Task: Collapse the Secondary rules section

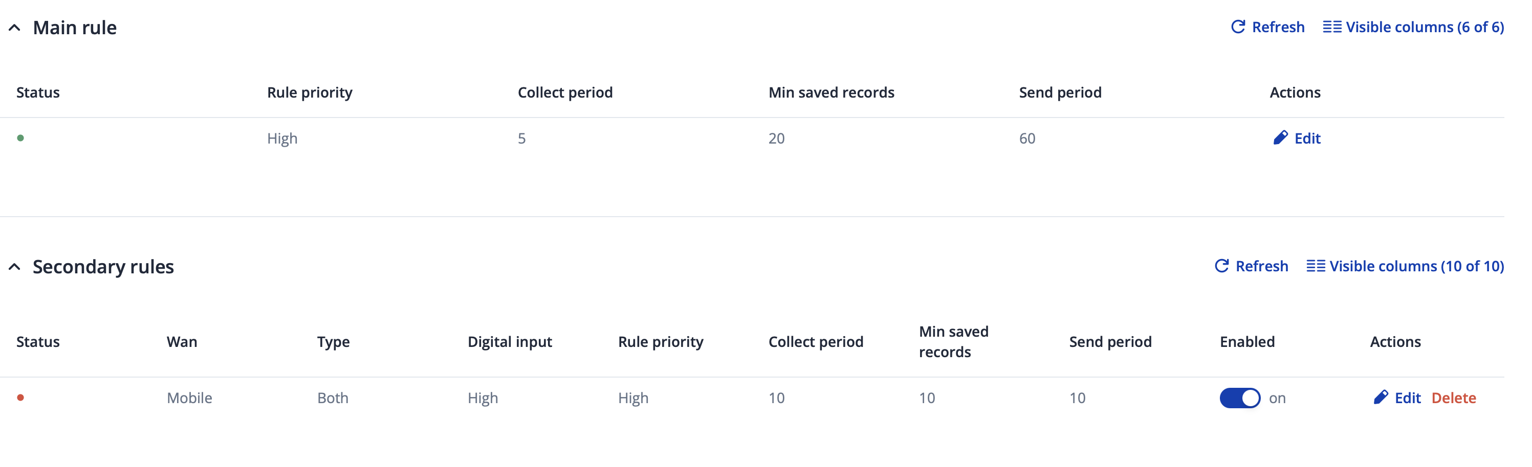Action: pos(15,267)
